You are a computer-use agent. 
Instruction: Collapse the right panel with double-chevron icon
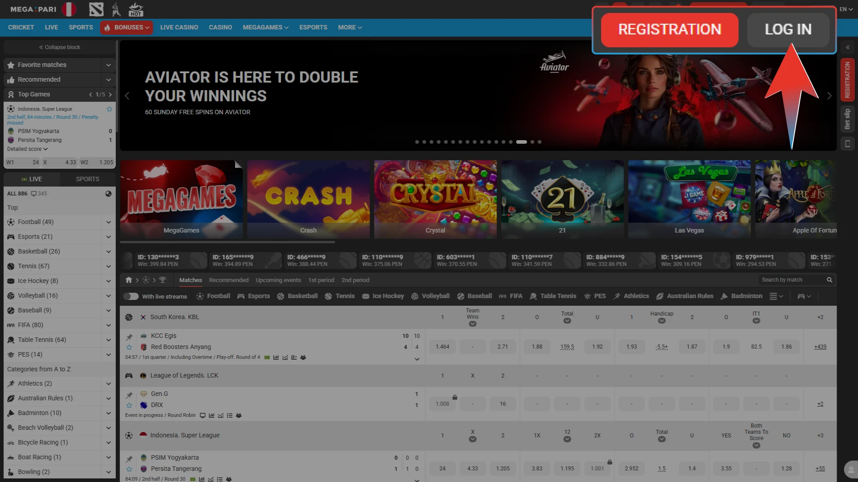tap(847, 47)
